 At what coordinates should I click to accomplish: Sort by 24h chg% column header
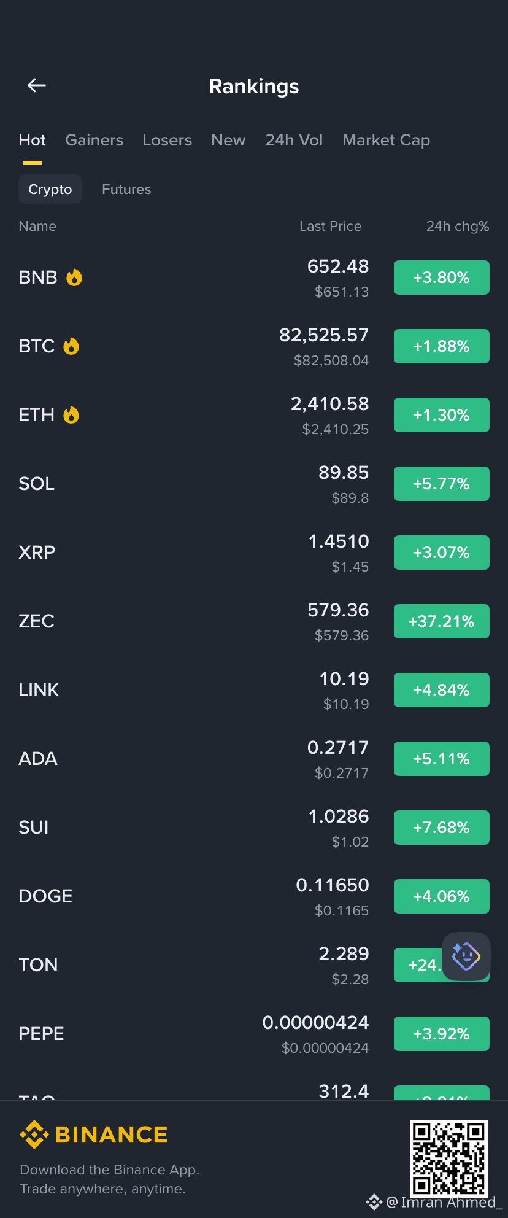click(x=458, y=226)
